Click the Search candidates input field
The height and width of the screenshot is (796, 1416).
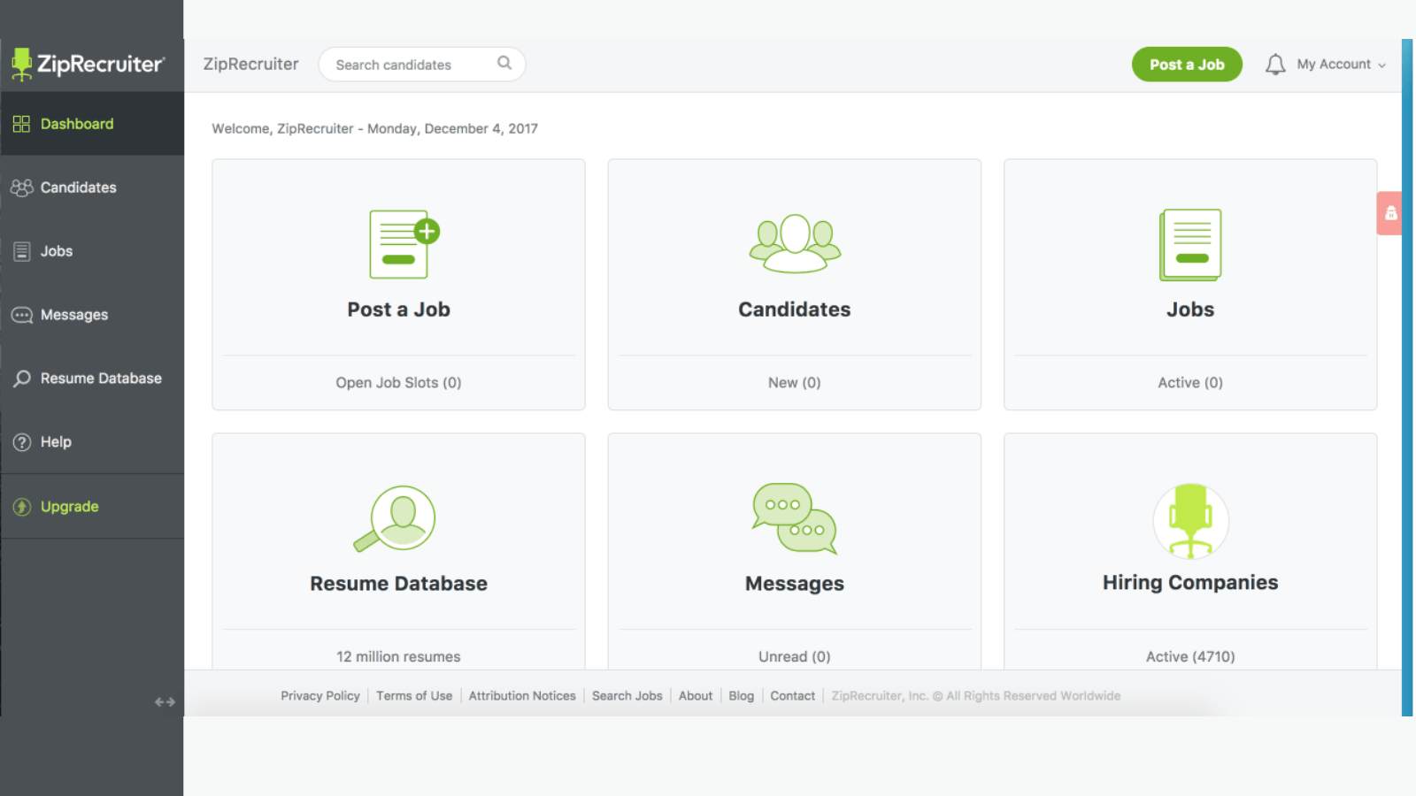[x=422, y=65]
